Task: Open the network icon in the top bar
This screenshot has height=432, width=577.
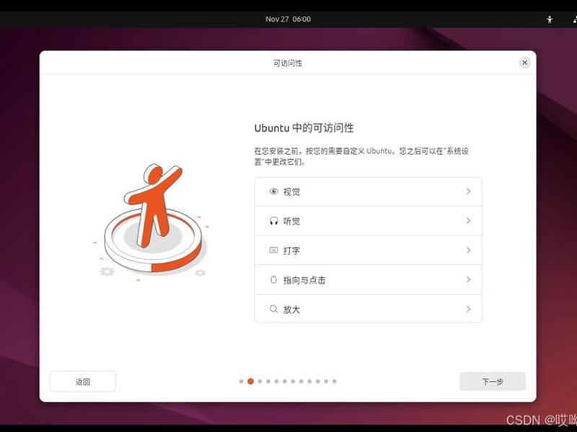Action: click(575, 19)
